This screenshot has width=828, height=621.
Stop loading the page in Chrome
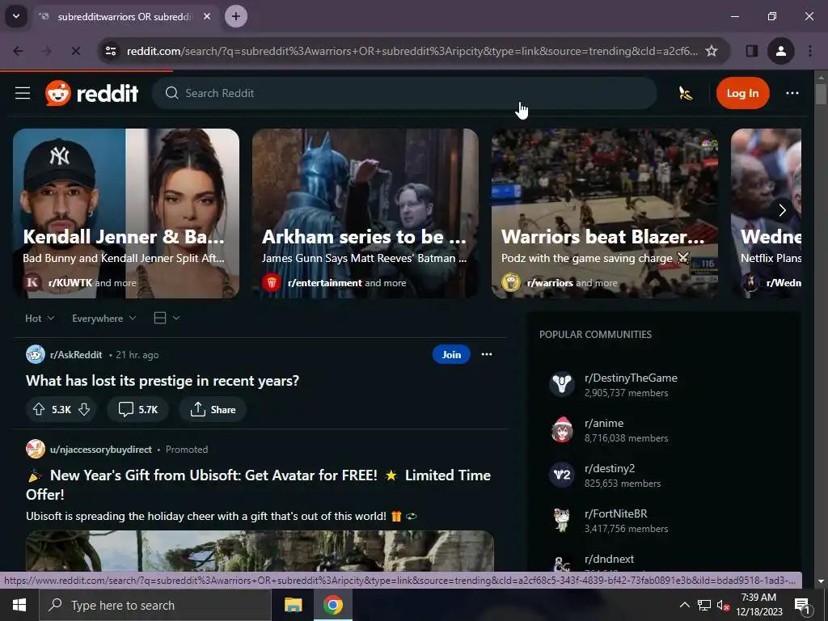(75, 51)
